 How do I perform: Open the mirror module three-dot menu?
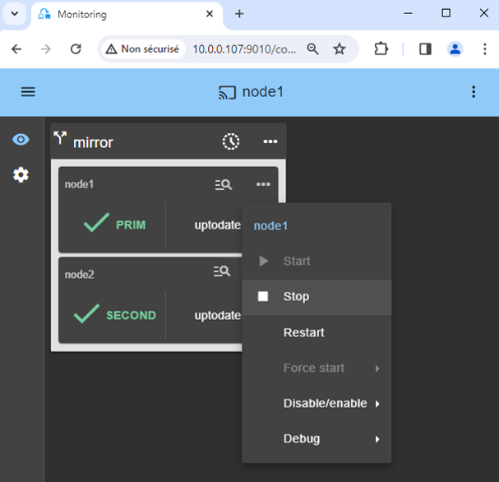click(x=270, y=141)
